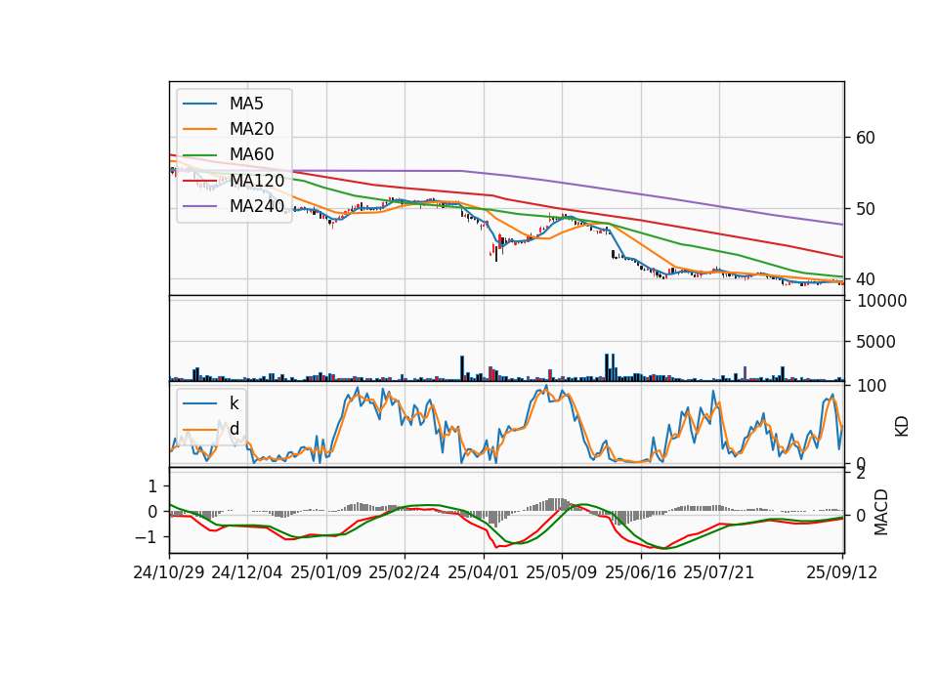The image size is (938, 674).
Task: Click the price axis value 50
Action: coord(866,209)
